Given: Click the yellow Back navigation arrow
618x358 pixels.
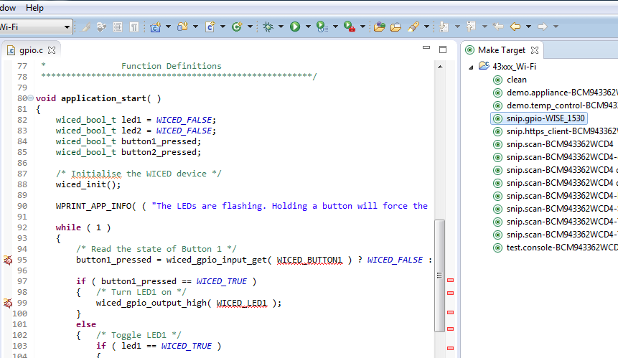Looking at the screenshot, I should 515,27.
